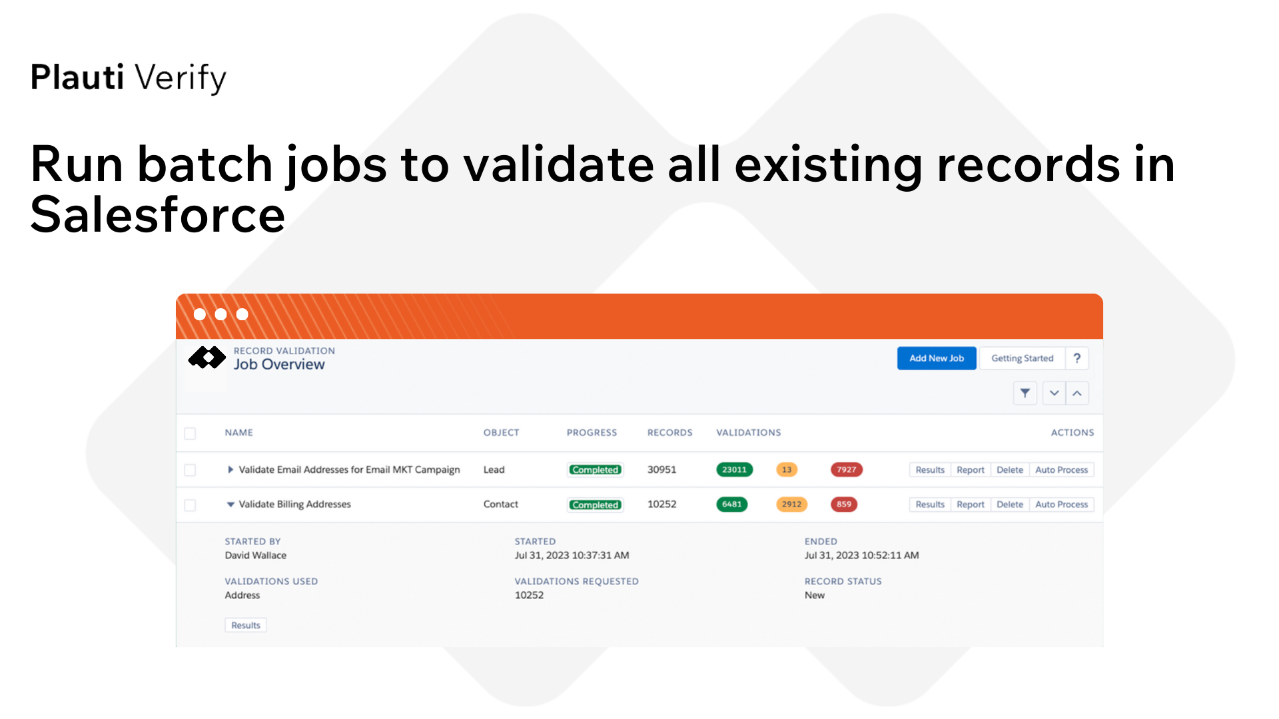Sort by the NAME column header

tap(238, 433)
